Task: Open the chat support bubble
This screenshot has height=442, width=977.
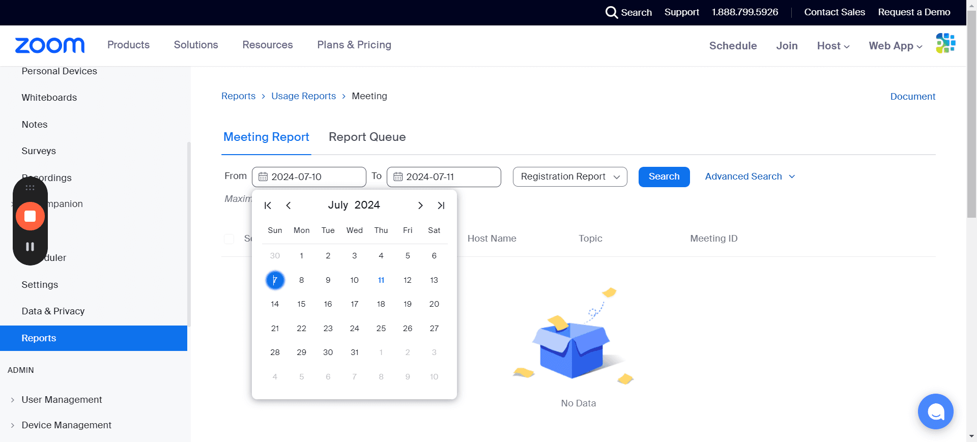Action: click(935, 411)
